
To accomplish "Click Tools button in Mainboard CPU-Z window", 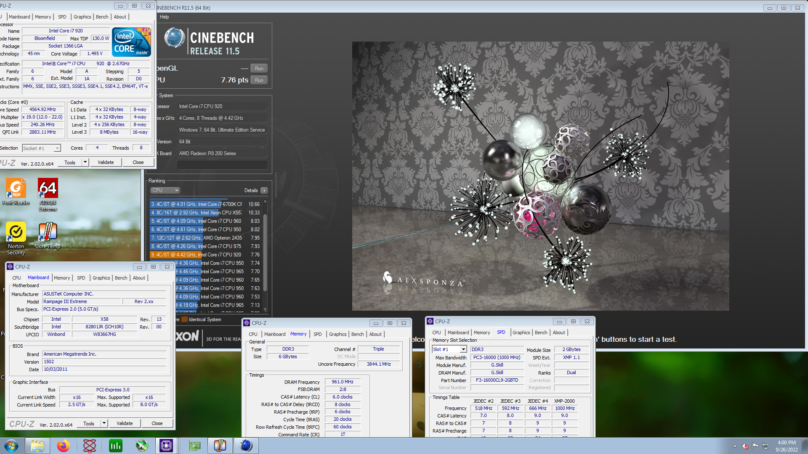I will pos(89,423).
